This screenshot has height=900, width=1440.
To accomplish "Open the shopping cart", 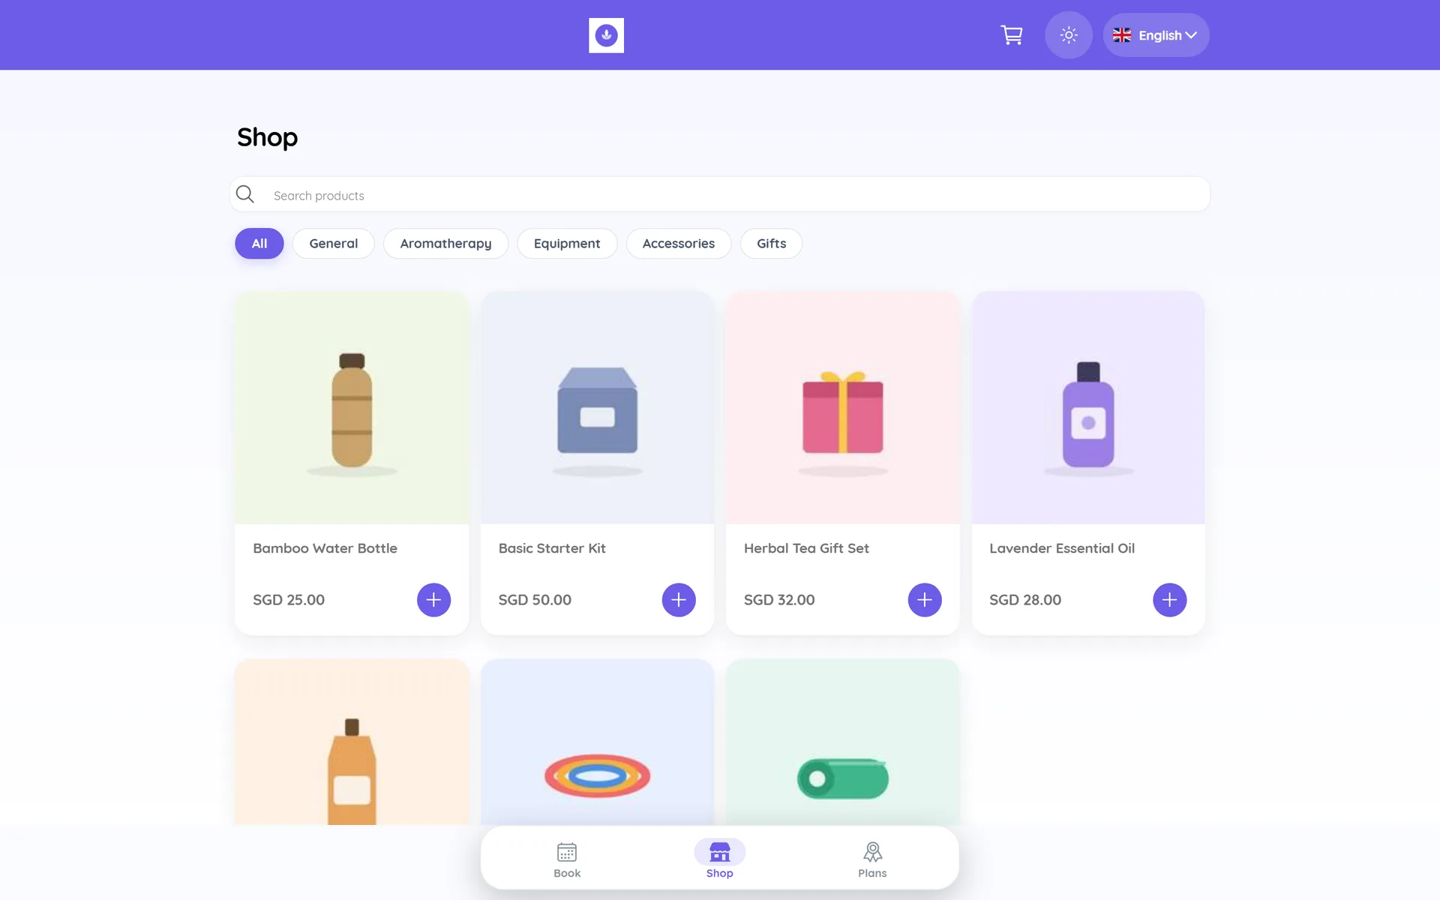I will tap(1011, 35).
